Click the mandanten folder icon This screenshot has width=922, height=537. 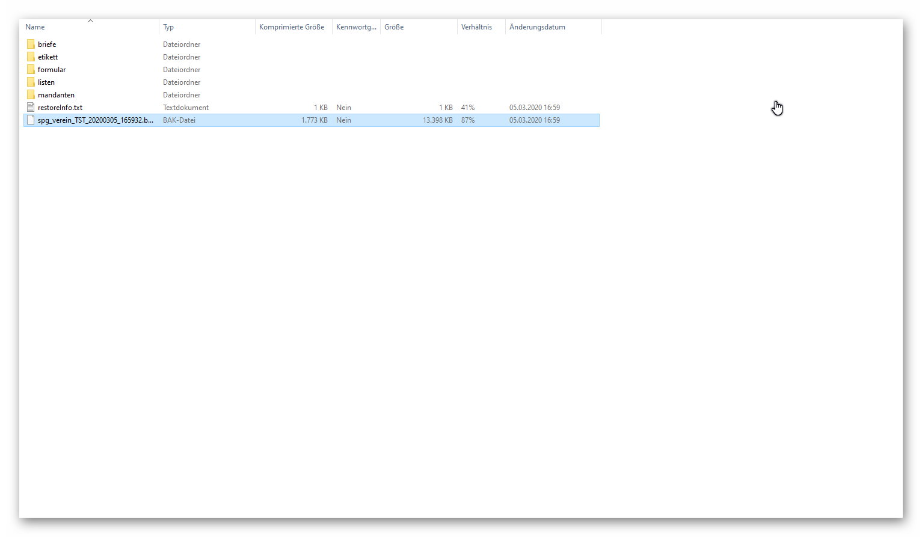coord(31,95)
